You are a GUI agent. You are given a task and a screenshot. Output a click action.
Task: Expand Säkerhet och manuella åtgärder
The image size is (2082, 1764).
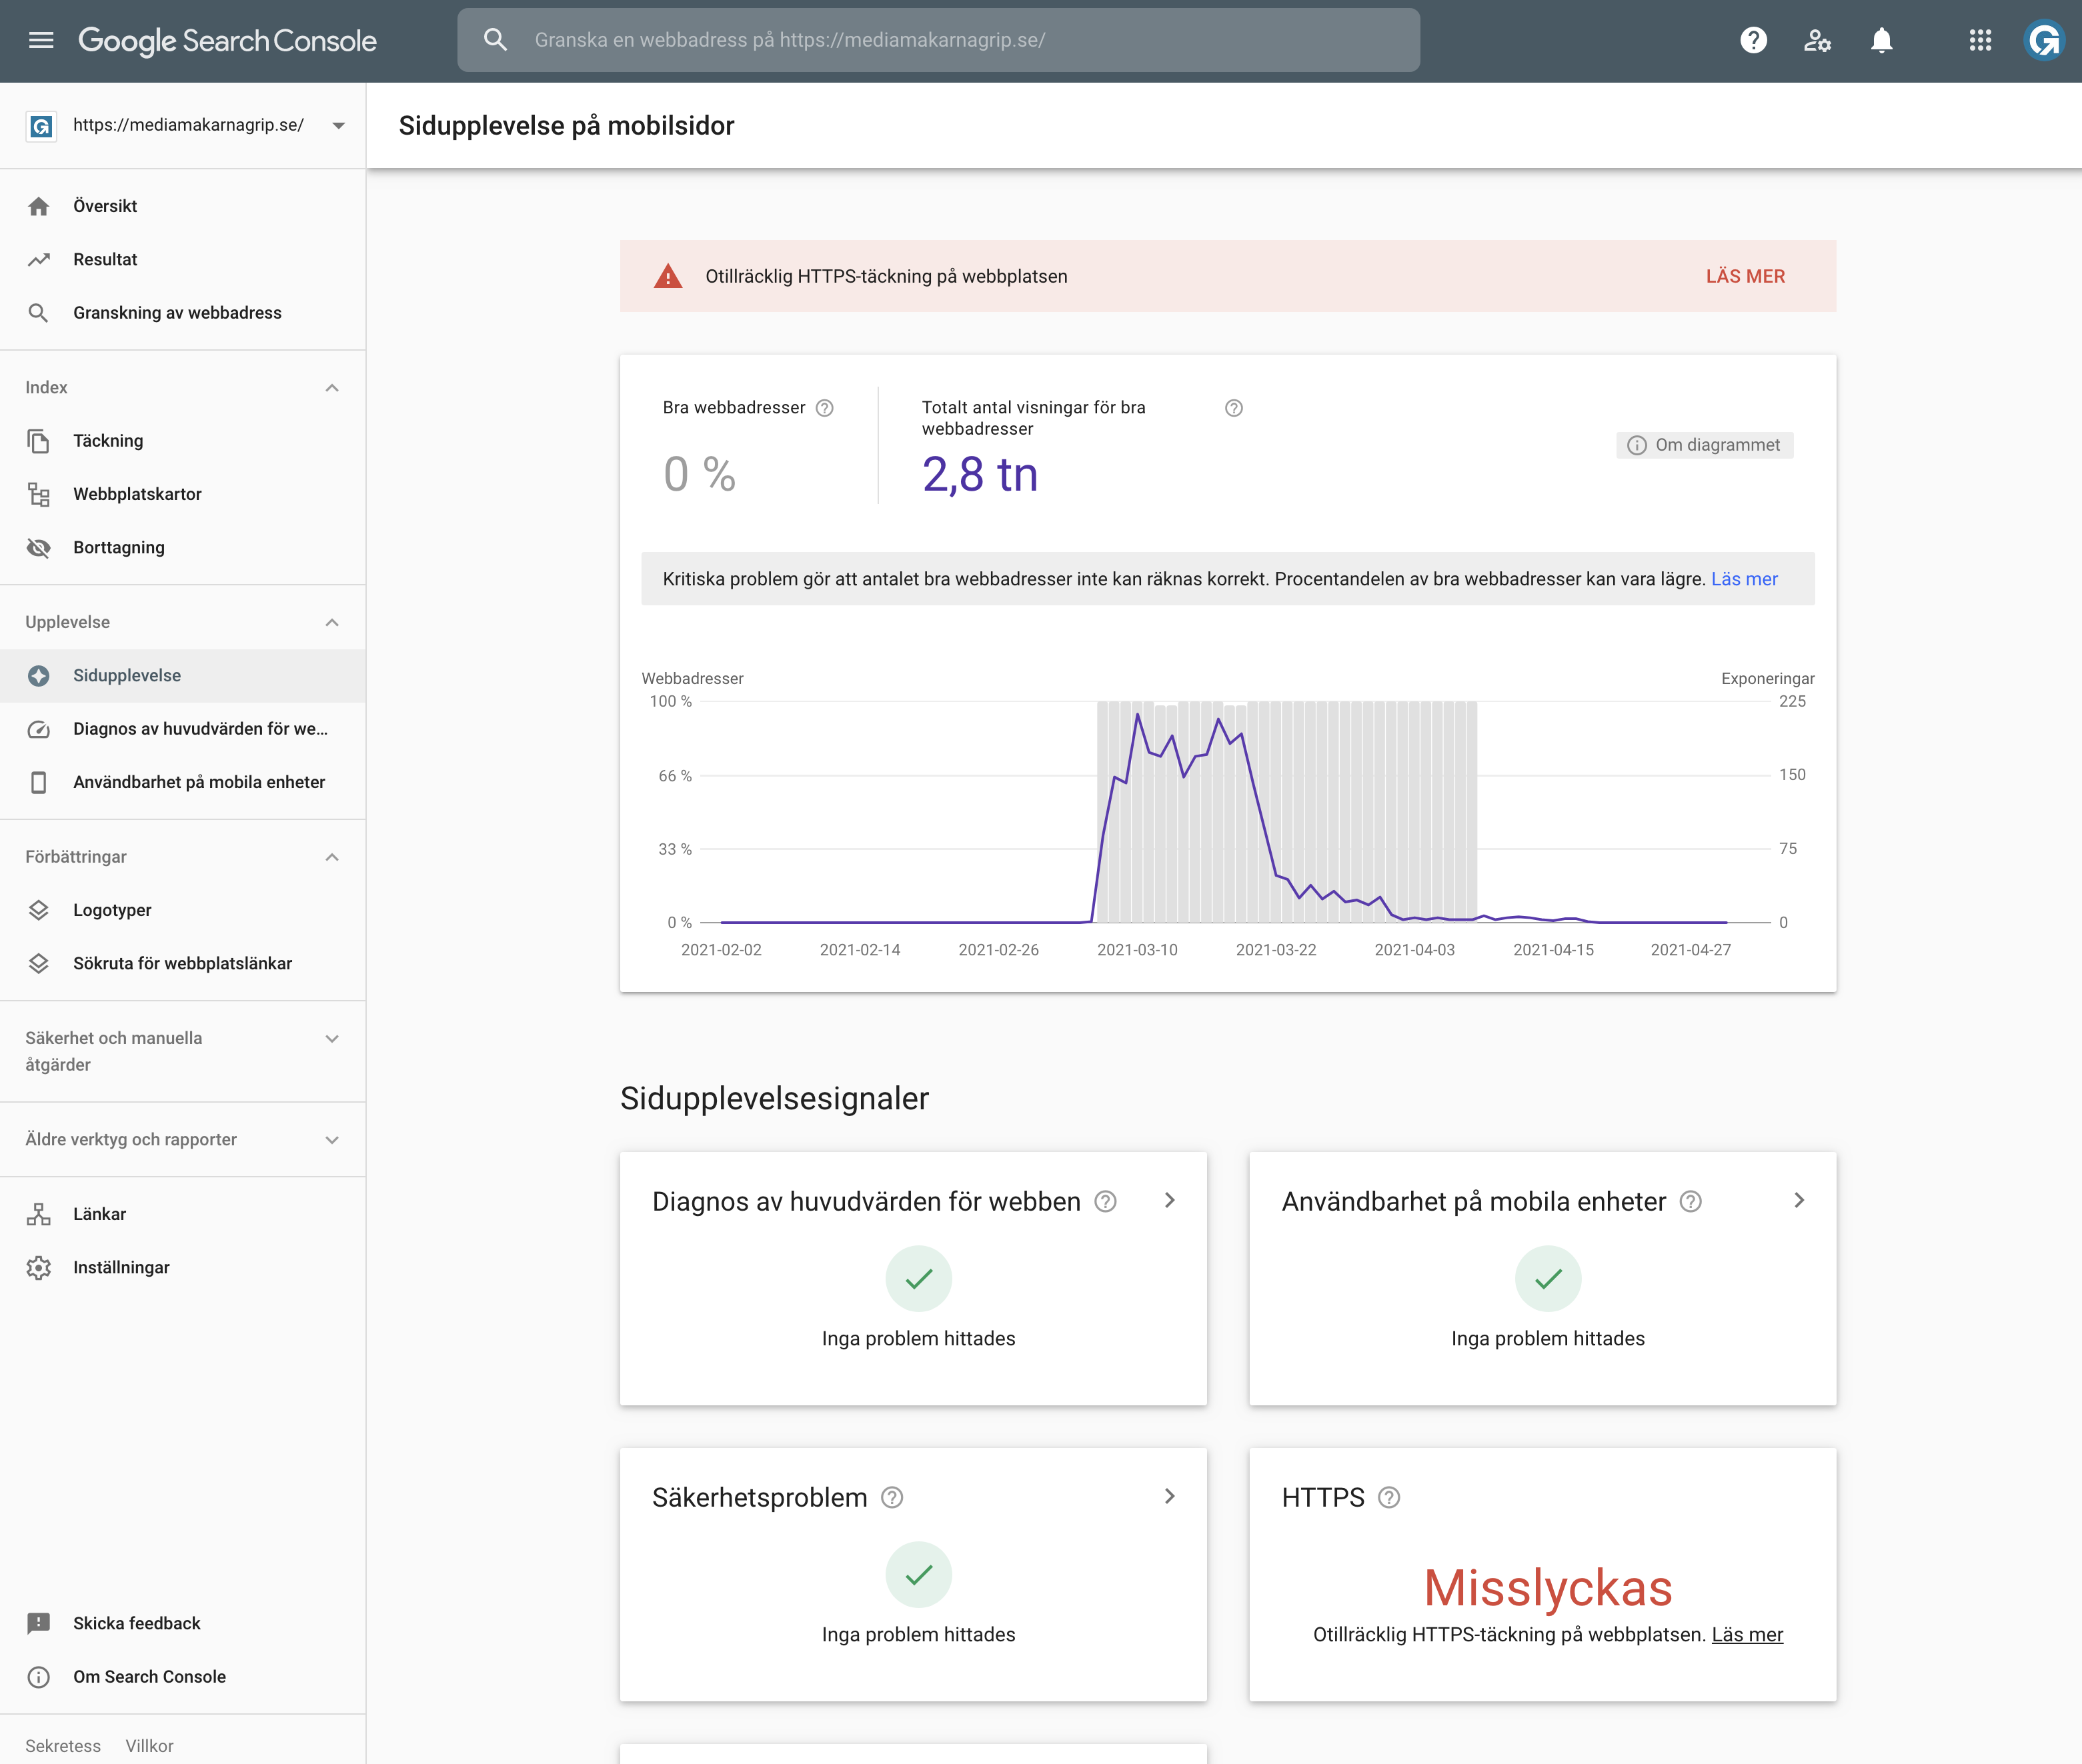332,1039
